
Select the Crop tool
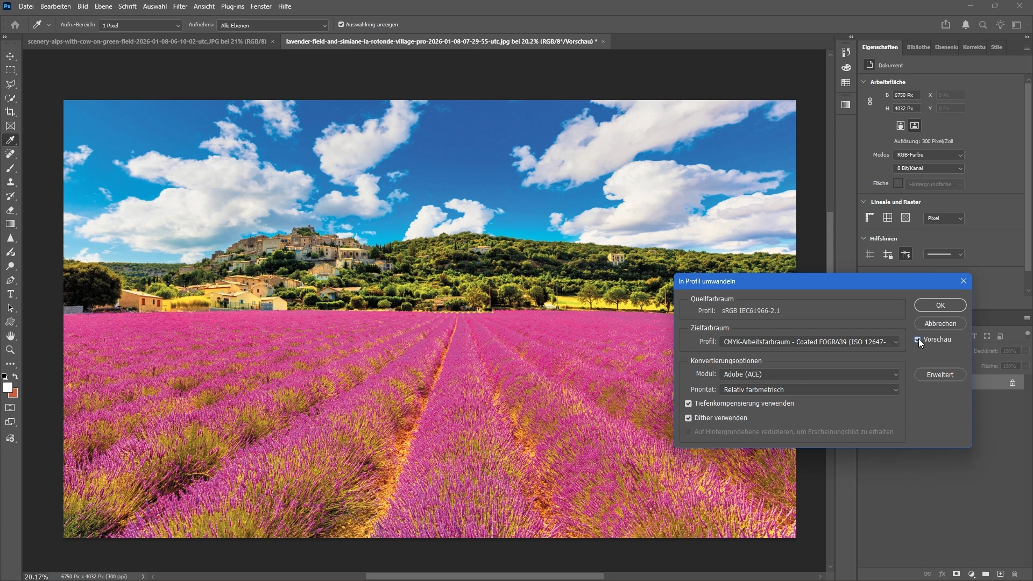(10, 112)
